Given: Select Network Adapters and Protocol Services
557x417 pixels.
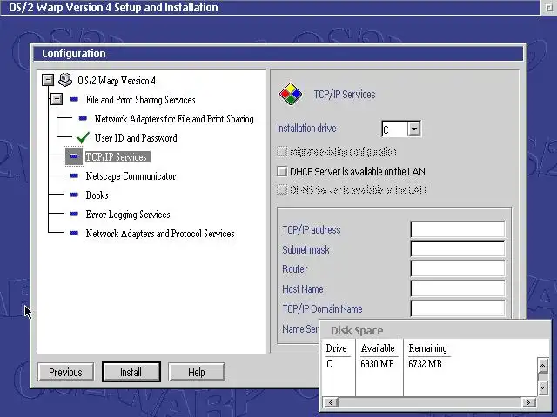Looking at the screenshot, I should [160, 234].
